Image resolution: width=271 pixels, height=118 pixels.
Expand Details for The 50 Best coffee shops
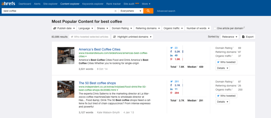coord(223,102)
